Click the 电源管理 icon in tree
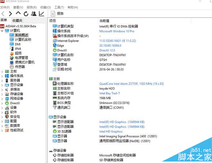Viewport: 212px width, 163px height. pos(12,58)
